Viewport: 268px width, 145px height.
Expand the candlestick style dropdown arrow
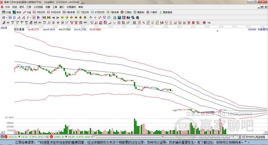click(x=30, y=18)
